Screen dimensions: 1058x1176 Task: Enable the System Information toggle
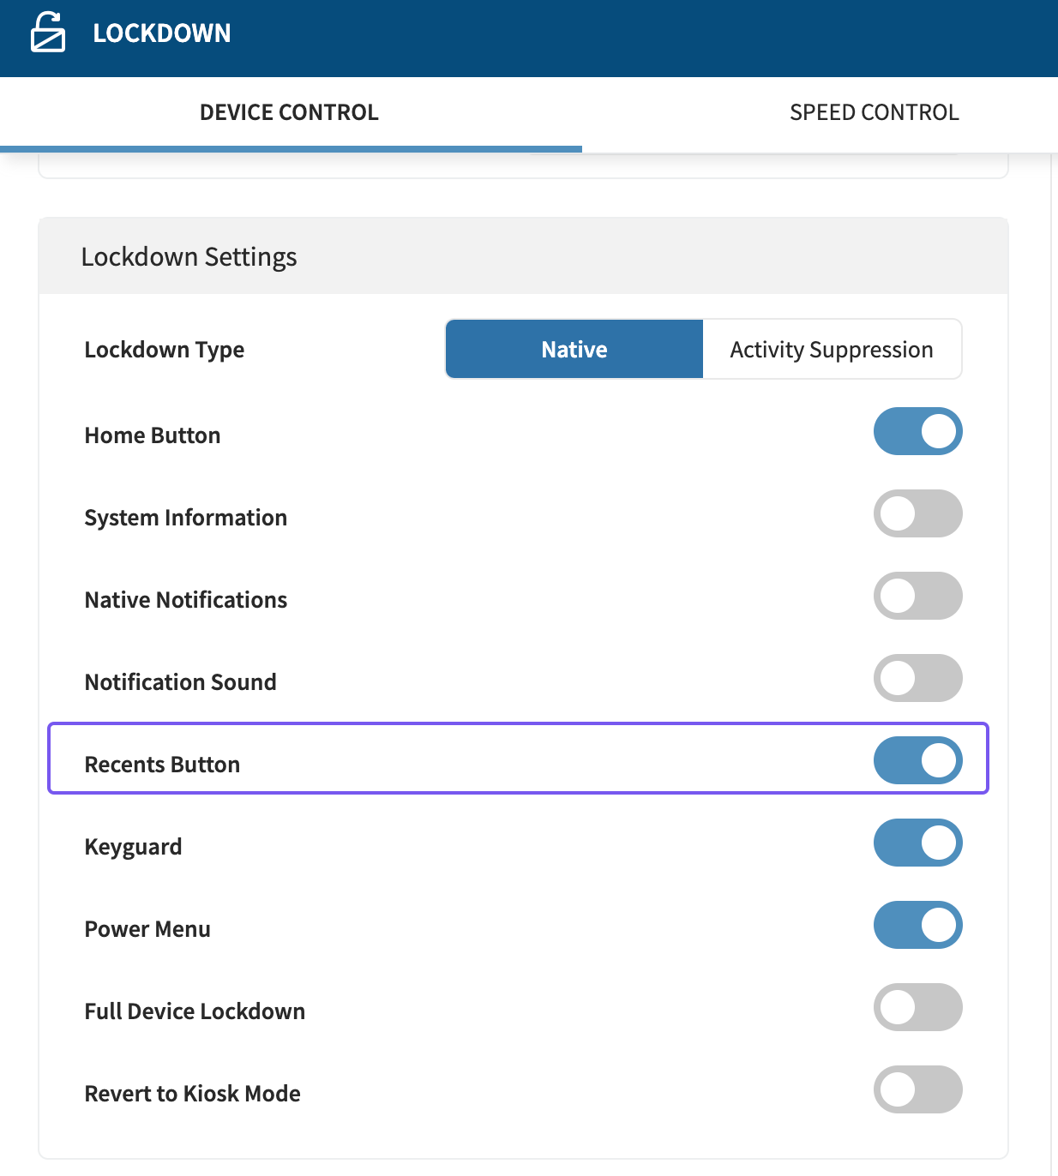tap(917, 513)
